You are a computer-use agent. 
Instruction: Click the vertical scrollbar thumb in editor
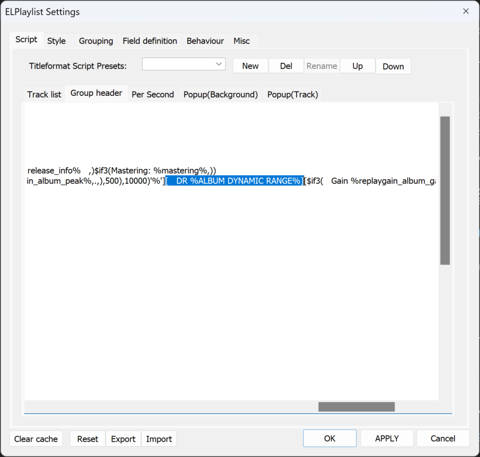pyautogui.click(x=445, y=190)
